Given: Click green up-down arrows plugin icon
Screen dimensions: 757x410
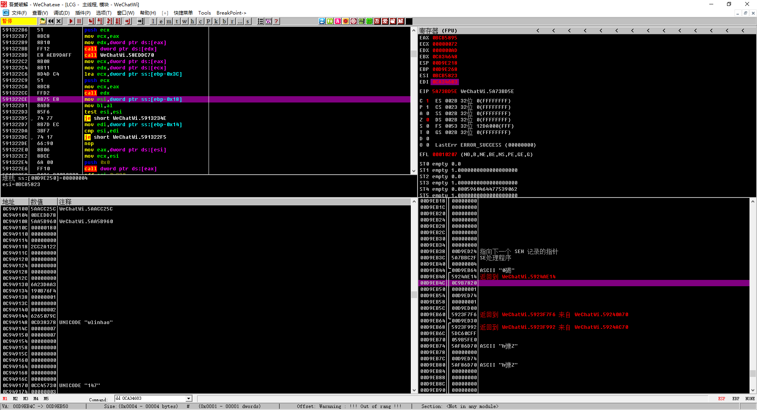Looking at the screenshot, I should (x=330, y=21).
